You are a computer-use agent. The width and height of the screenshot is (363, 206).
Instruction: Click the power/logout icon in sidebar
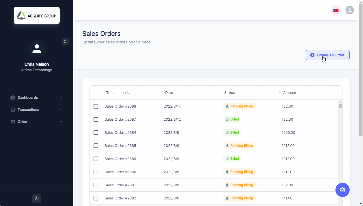[37, 198]
